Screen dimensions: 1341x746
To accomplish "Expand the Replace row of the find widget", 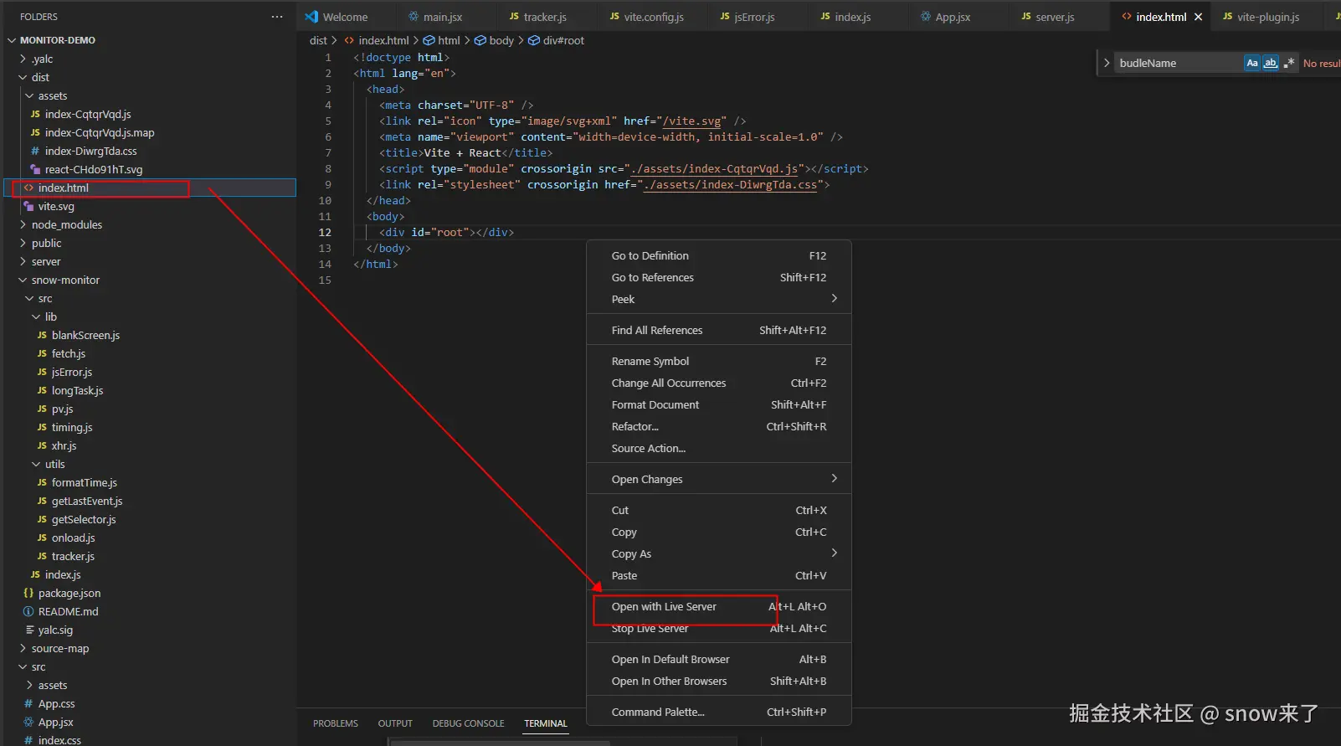I will [1107, 63].
